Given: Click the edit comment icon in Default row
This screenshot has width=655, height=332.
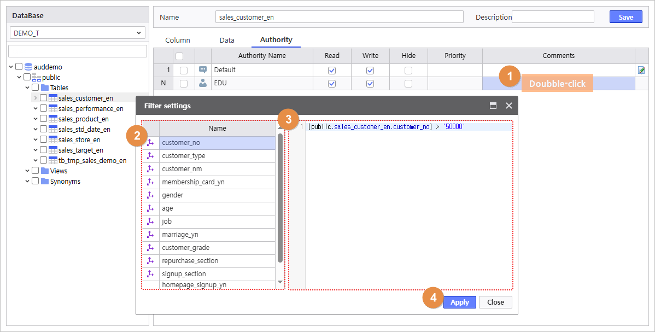Looking at the screenshot, I should click(641, 71).
